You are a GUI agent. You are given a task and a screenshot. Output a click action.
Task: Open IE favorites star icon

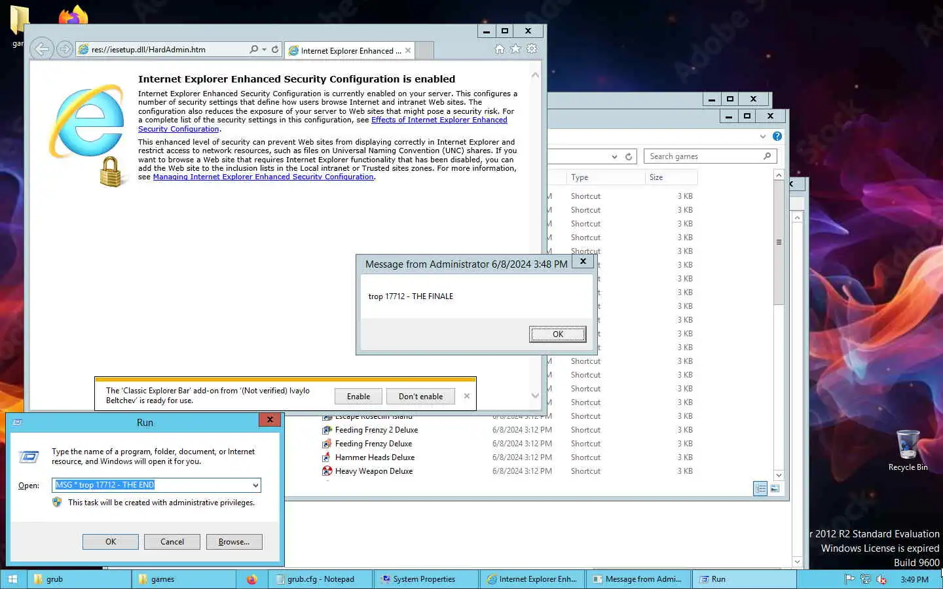click(515, 49)
